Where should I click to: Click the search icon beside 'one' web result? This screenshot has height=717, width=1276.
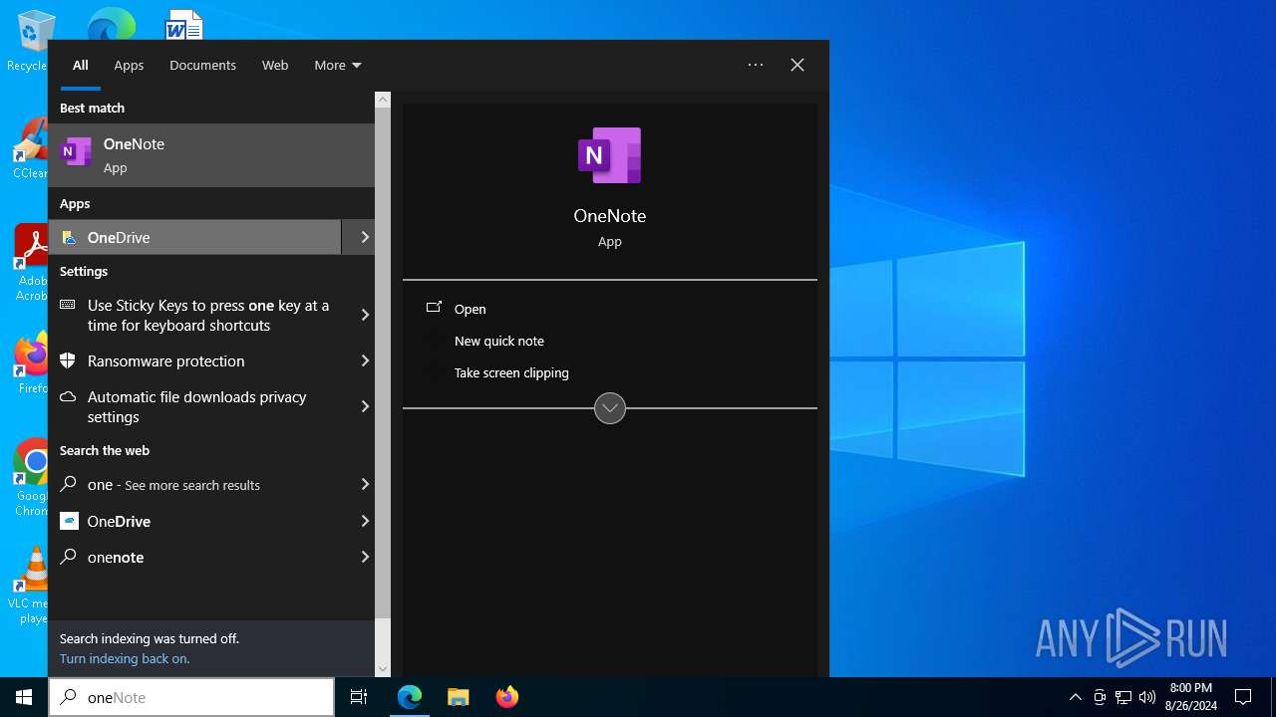[69, 484]
